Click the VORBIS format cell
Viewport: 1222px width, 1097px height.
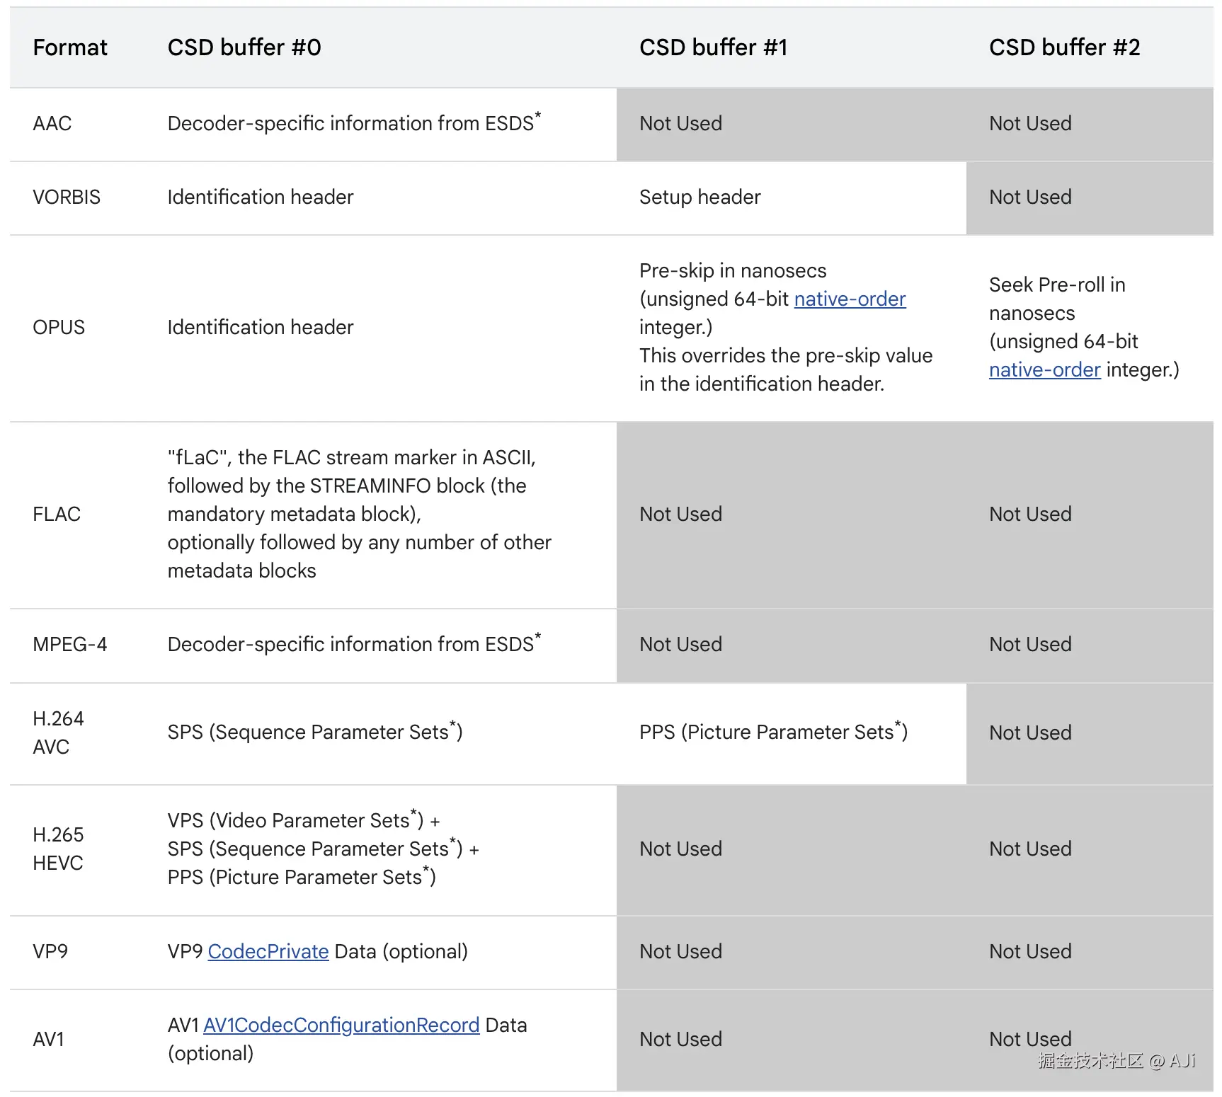67,197
